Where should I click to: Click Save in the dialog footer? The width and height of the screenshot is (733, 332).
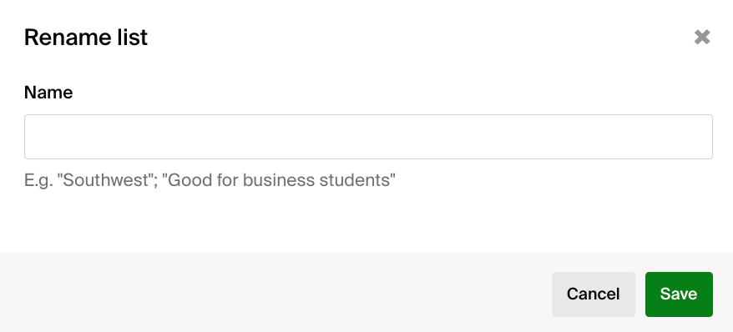679,294
